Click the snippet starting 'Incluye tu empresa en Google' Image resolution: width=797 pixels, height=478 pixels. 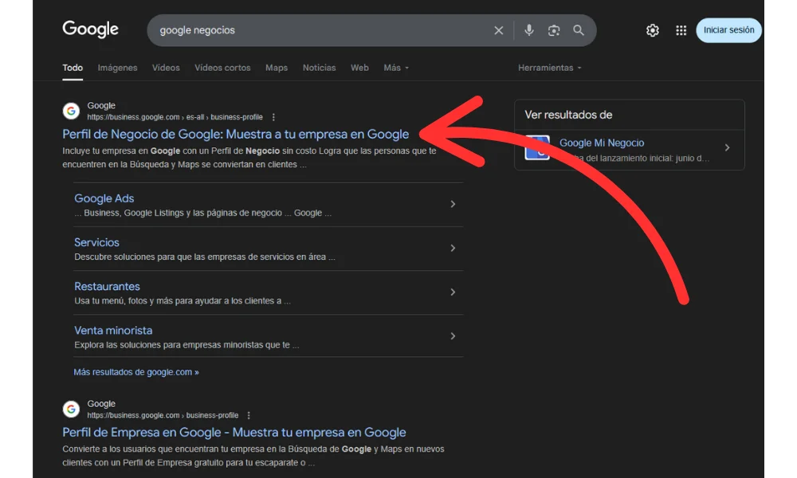(249, 158)
